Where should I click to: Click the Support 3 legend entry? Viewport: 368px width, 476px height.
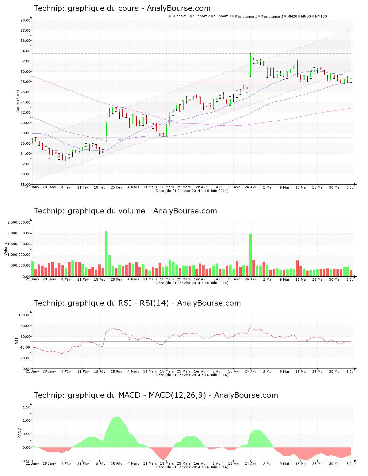click(x=221, y=16)
